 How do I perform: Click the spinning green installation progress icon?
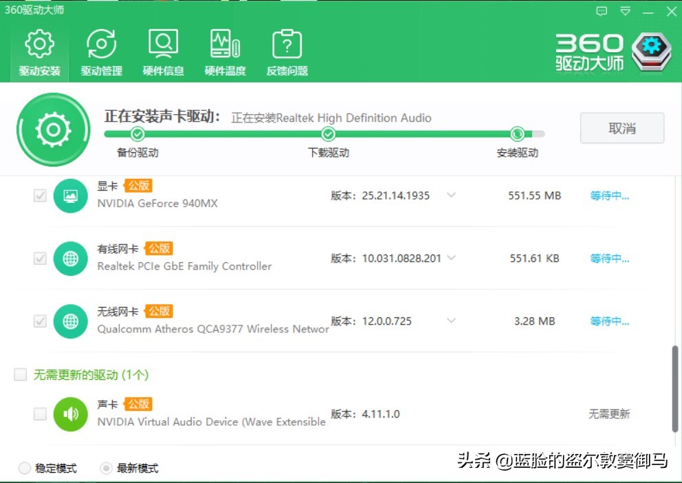(x=53, y=129)
